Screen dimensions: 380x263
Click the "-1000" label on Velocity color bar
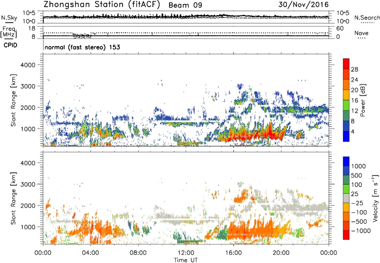click(361, 231)
